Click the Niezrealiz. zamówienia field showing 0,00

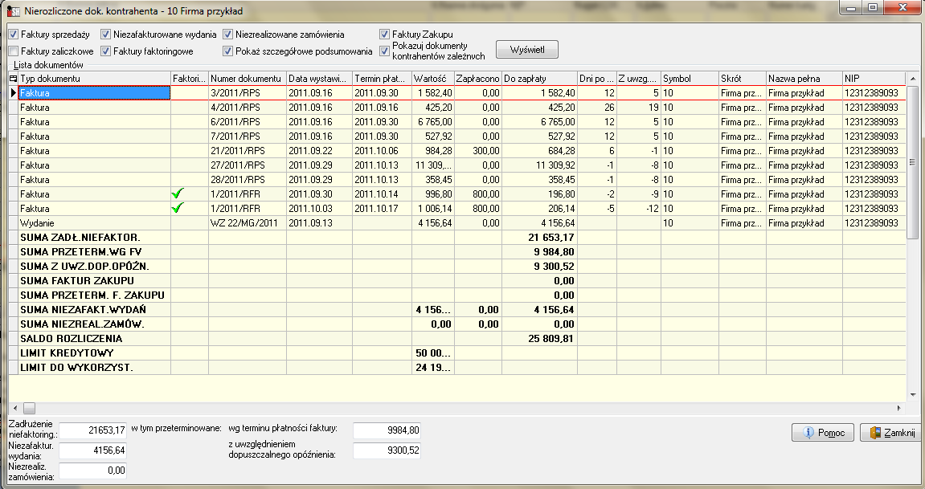click(x=92, y=471)
